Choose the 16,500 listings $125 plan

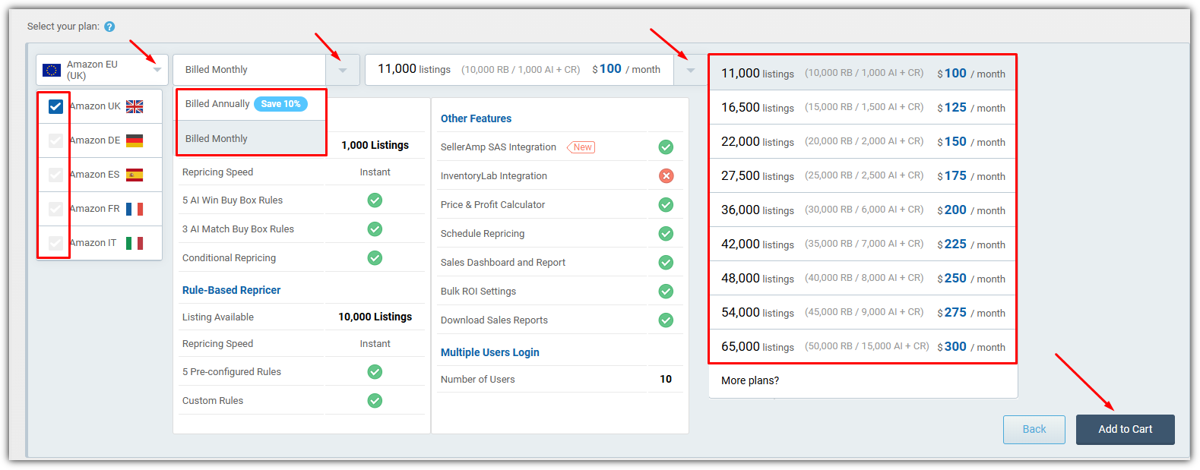[863, 108]
